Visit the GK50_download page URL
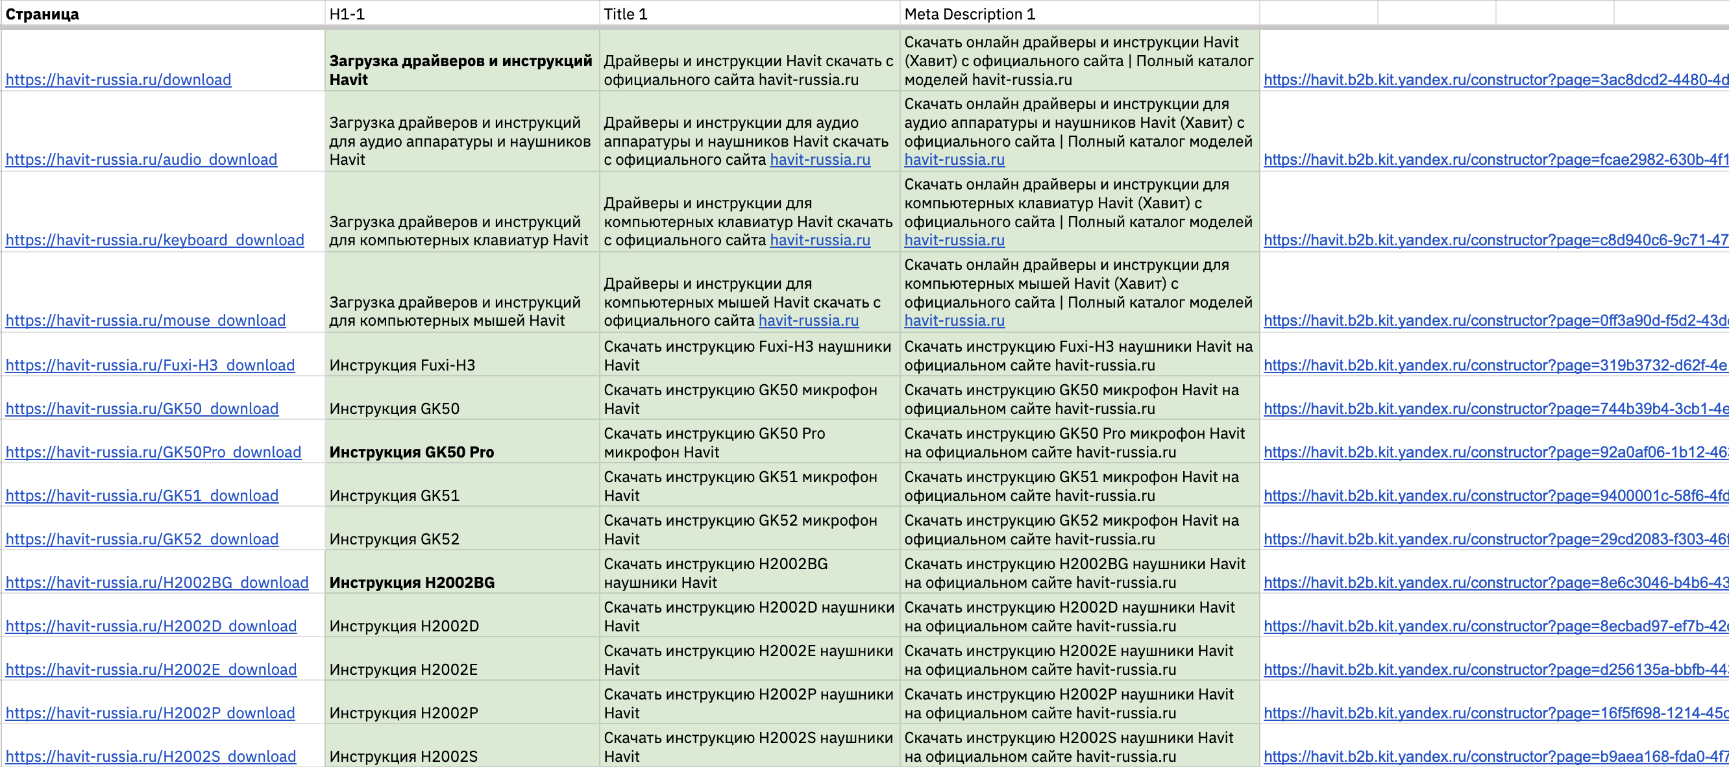 pyautogui.click(x=141, y=409)
